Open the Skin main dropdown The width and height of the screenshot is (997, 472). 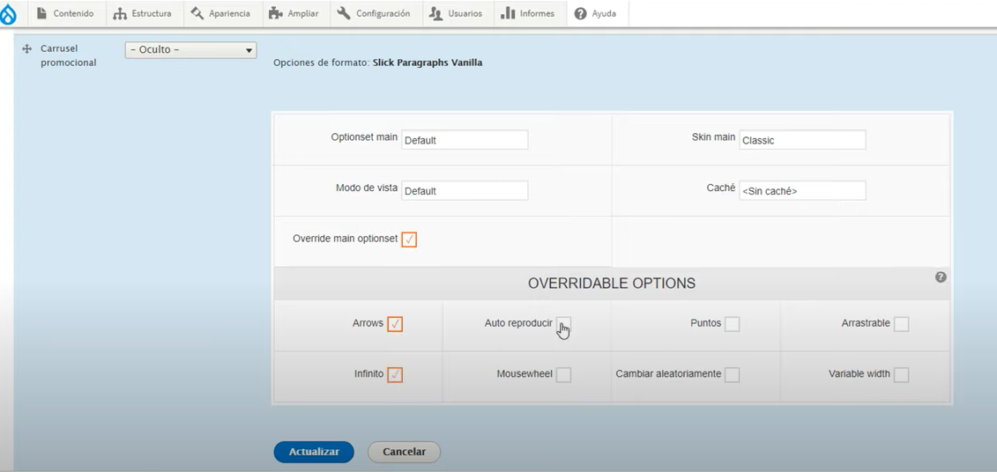pyautogui.click(x=802, y=140)
